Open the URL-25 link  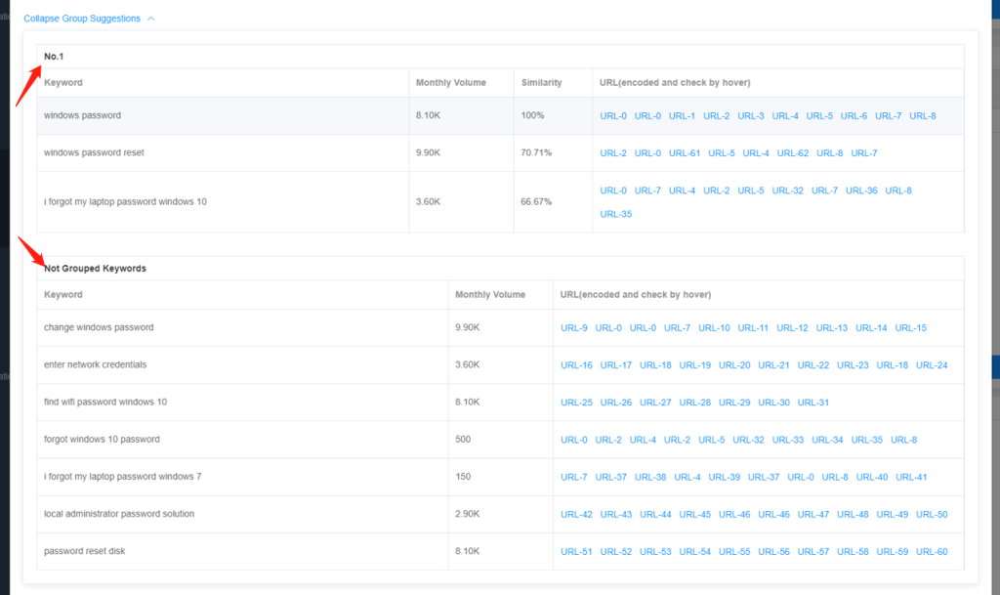pyautogui.click(x=576, y=403)
